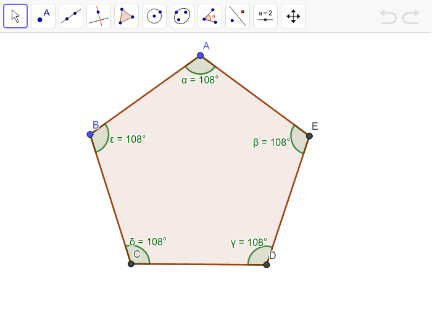The image size is (432, 309).
Task: Click blue vertex point A
Action: pyautogui.click(x=200, y=56)
